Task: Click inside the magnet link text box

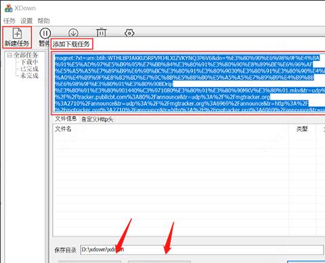Action: click(189, 83)
